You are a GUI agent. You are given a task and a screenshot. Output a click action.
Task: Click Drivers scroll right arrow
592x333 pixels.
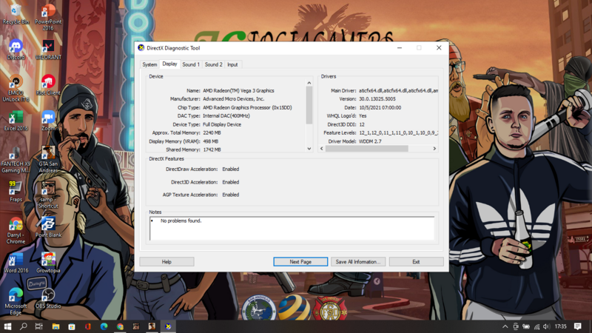click(x=434, y=149)
